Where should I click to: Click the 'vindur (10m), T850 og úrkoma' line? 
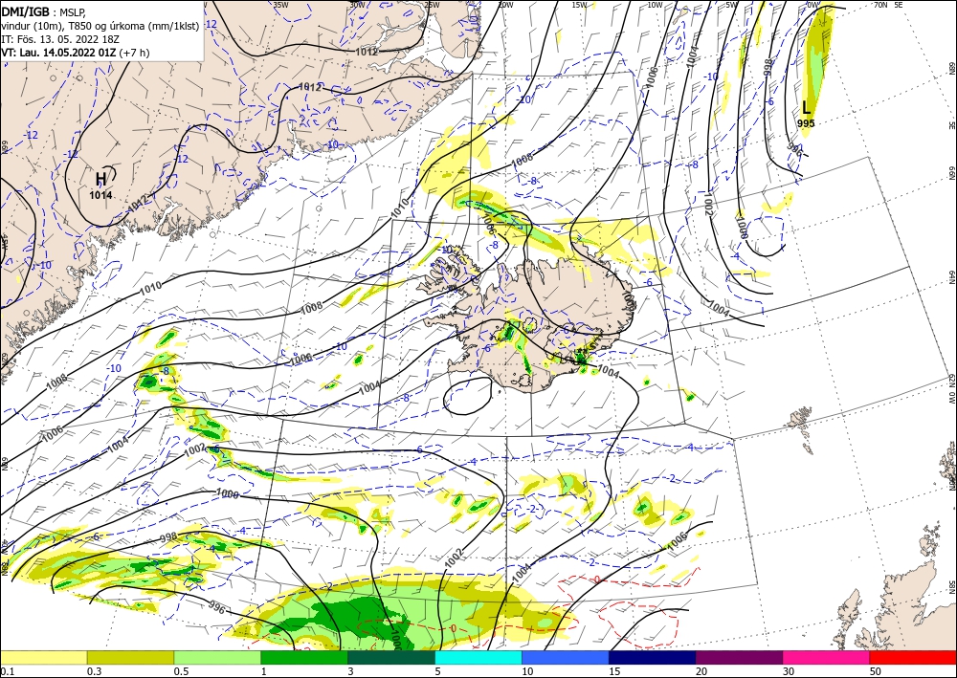point(100,26)
